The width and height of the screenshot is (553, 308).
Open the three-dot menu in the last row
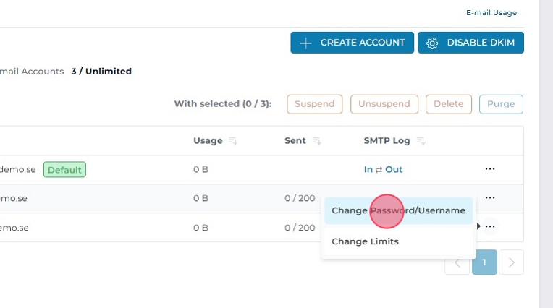[x=490, y=227]
